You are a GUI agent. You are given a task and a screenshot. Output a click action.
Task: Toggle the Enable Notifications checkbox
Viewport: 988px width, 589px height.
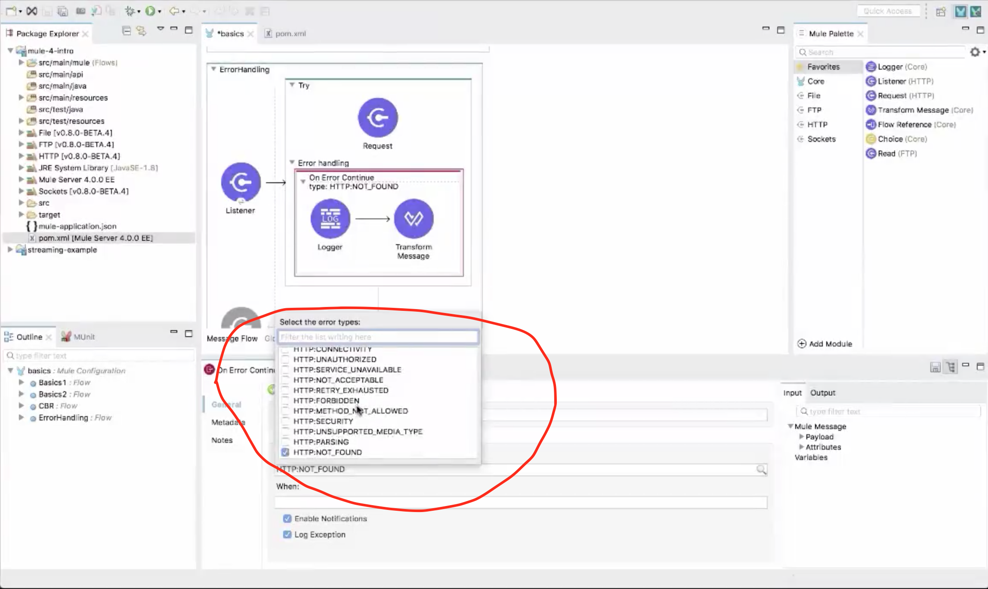pos(287,518)
